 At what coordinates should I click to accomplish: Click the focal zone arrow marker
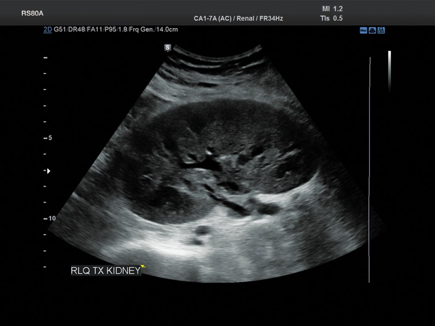click(48, 171)
